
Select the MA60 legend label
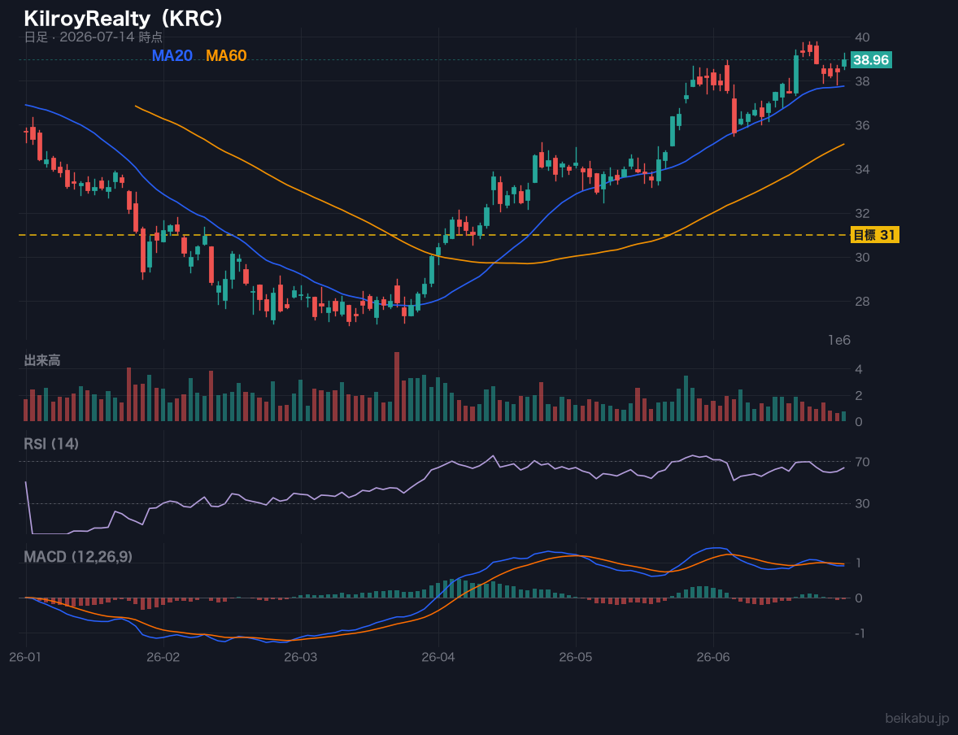(226, 55)
